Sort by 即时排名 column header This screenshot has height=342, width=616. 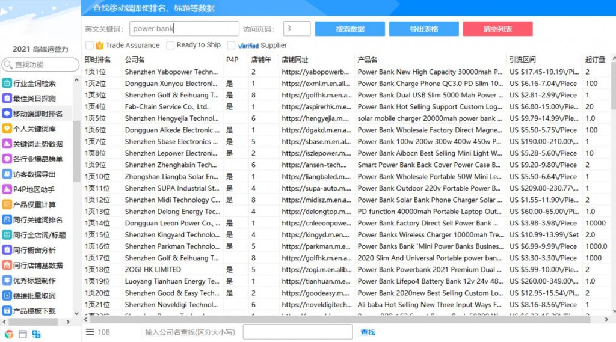(97, 60)
